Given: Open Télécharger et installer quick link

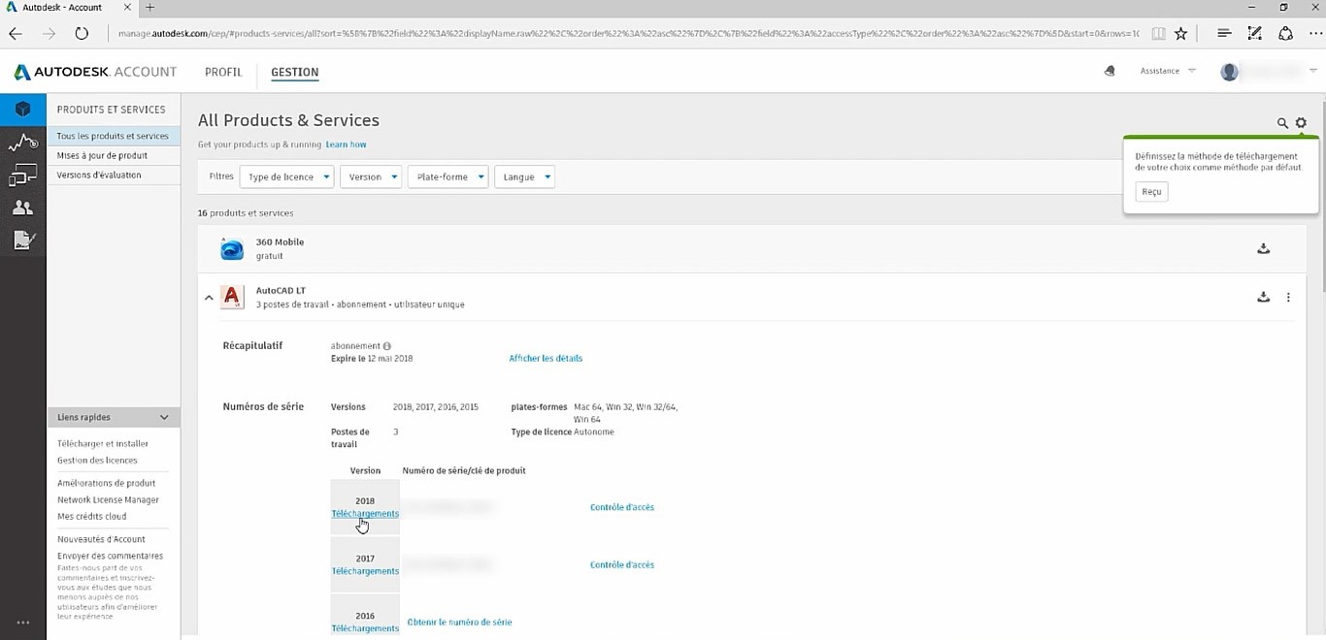Looking at the screenshot, I should pyautogui.click(x=103, y=443).
